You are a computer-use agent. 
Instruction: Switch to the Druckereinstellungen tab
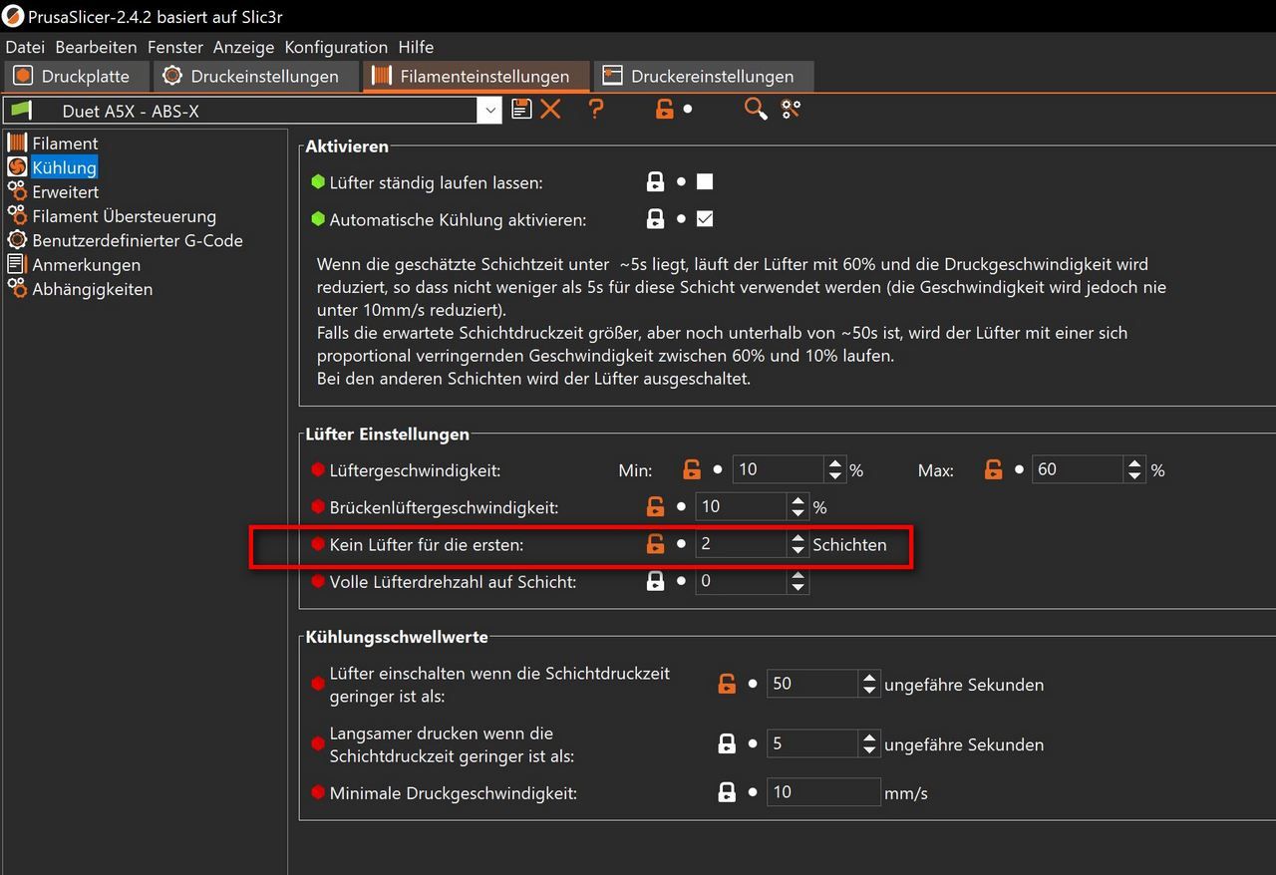[x=703, y=76]
